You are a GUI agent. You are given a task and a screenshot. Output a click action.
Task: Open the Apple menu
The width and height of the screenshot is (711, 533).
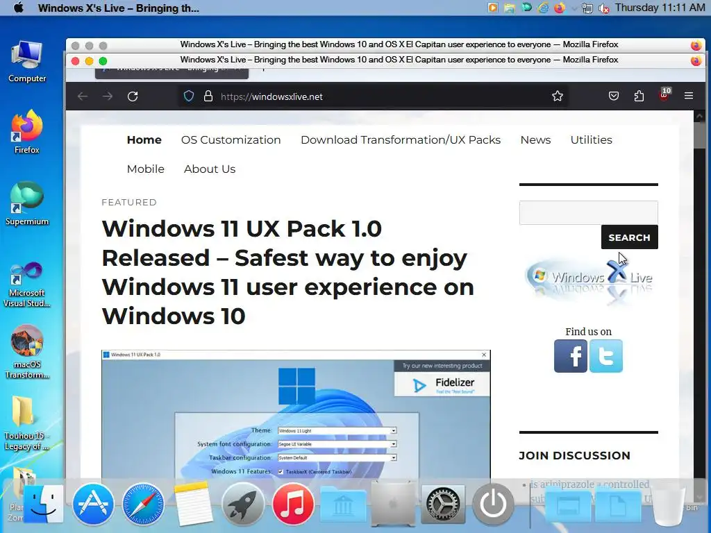(19, 8)
